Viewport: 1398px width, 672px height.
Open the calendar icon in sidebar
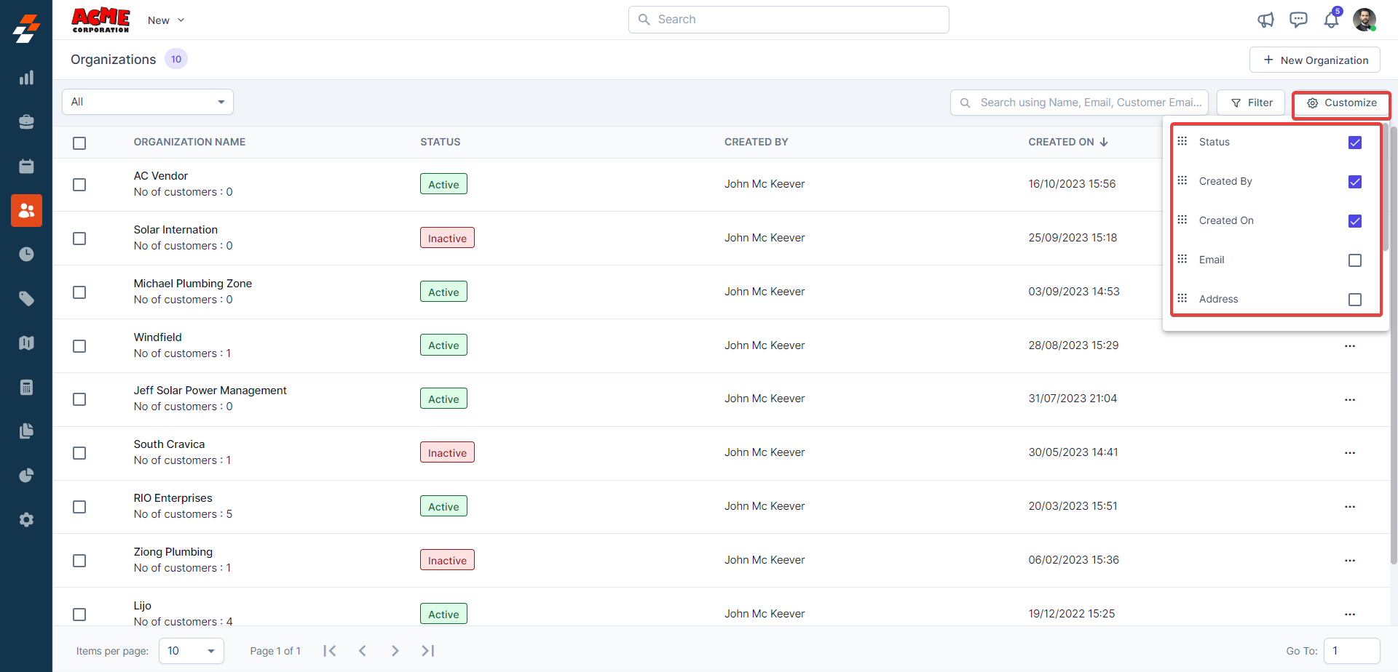click(x=26, y=167)
